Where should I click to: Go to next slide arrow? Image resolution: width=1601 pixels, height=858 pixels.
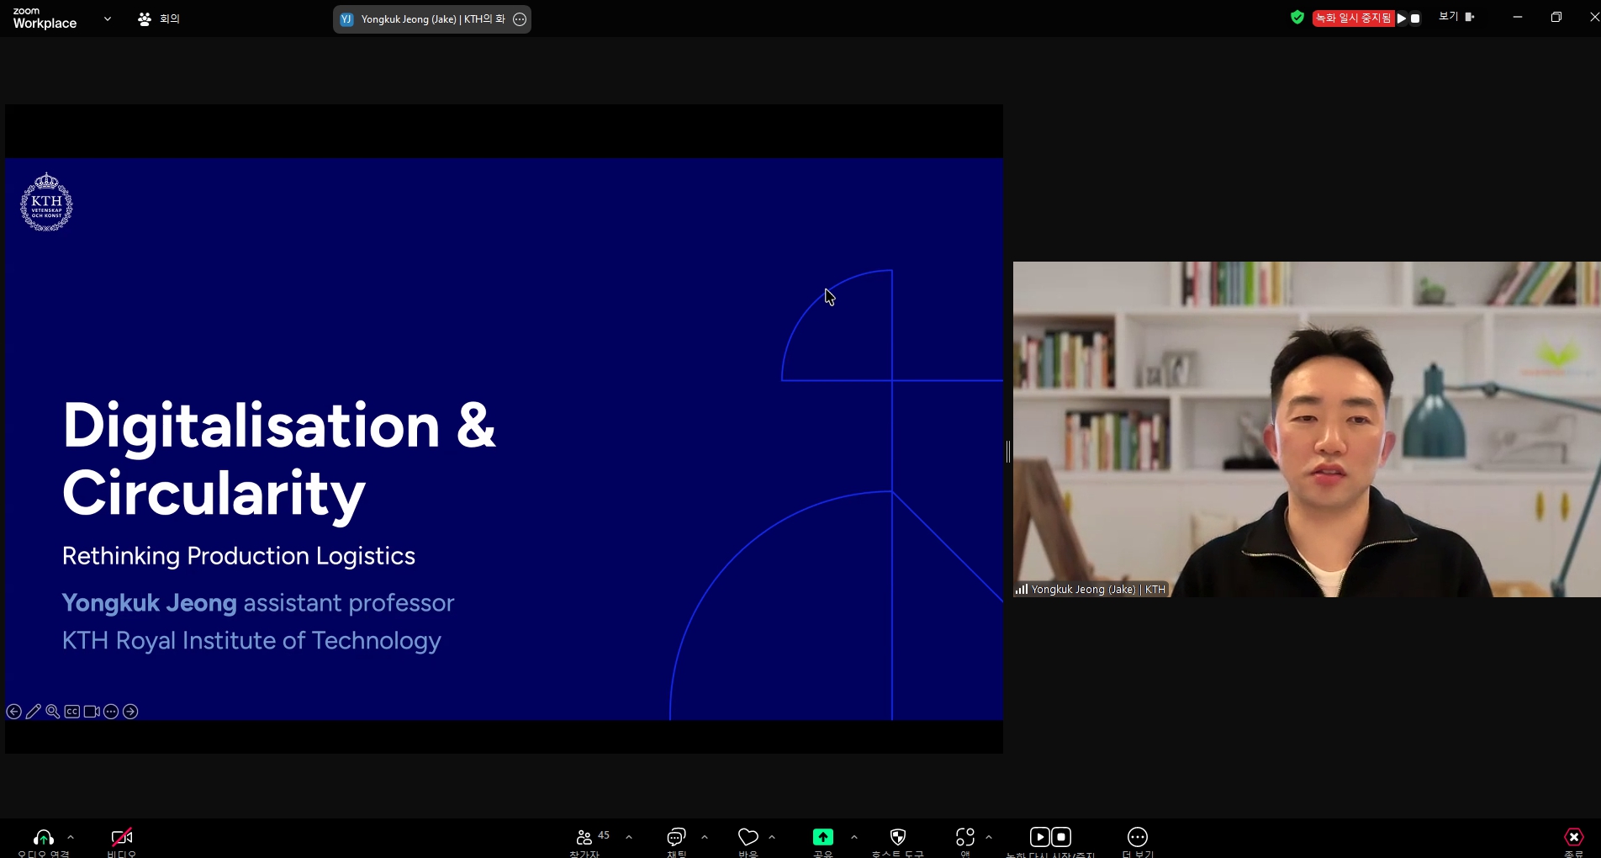[x=130, y=712]
